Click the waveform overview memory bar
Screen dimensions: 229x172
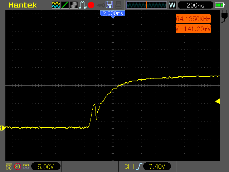tap(147, 5)
